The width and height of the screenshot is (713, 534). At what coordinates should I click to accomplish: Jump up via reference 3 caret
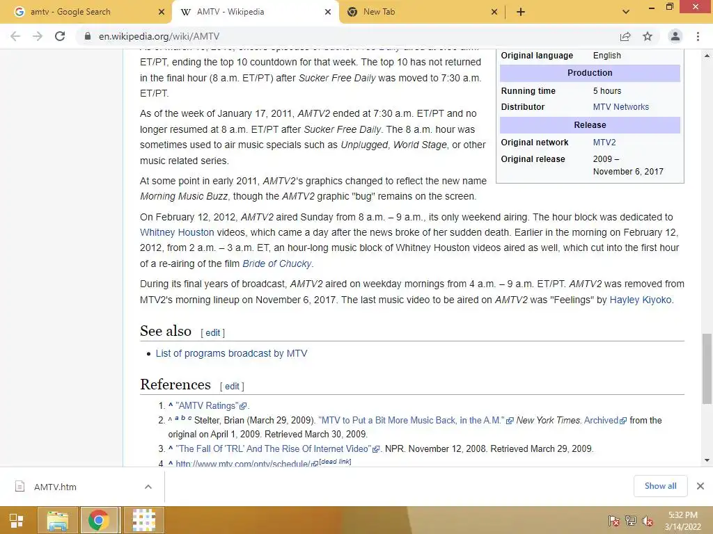pos(171,448)
